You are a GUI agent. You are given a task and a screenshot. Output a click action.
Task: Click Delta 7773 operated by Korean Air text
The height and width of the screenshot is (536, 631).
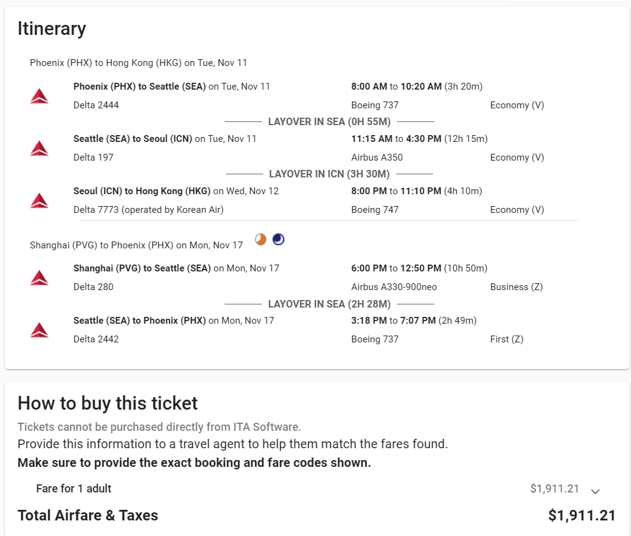coord(148,210)
